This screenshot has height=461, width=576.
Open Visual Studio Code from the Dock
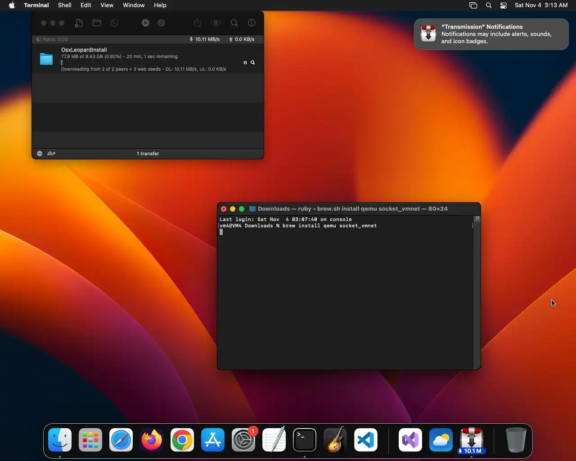(x=366, y=440)
